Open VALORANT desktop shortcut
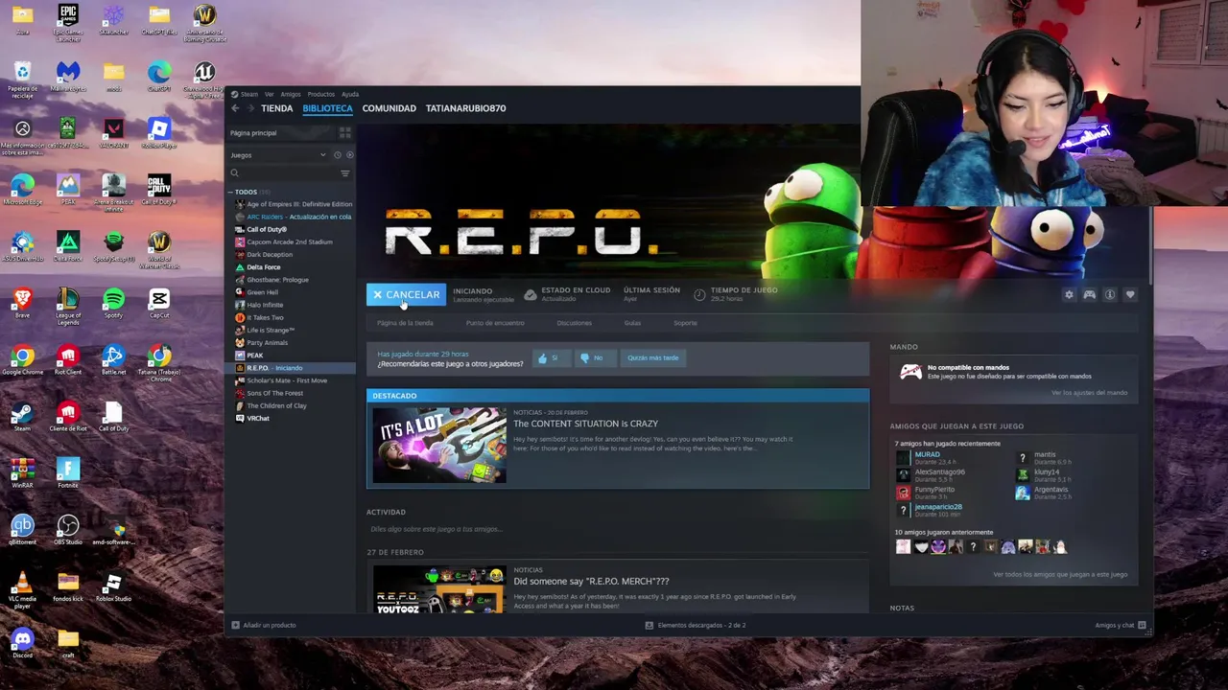 [x=113, y=133]
